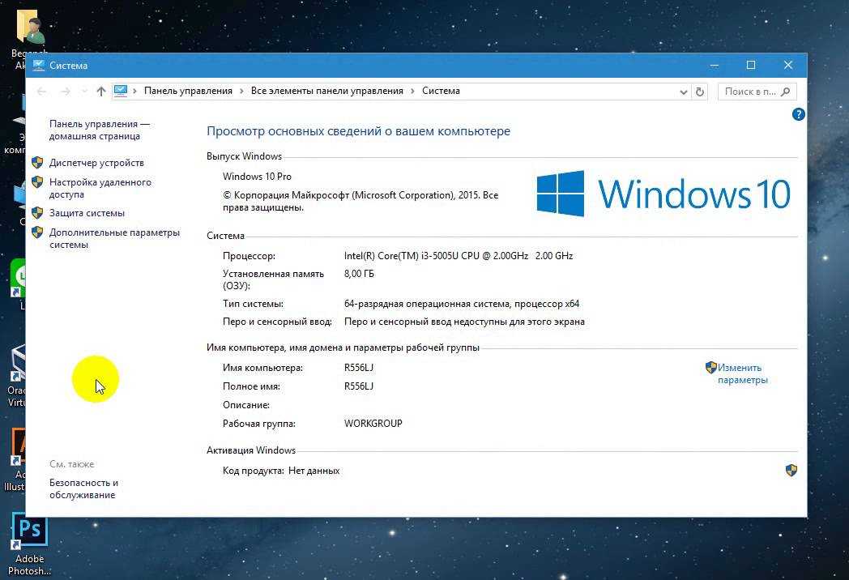Click the forward navigation arrow

[x=65, y=92]
